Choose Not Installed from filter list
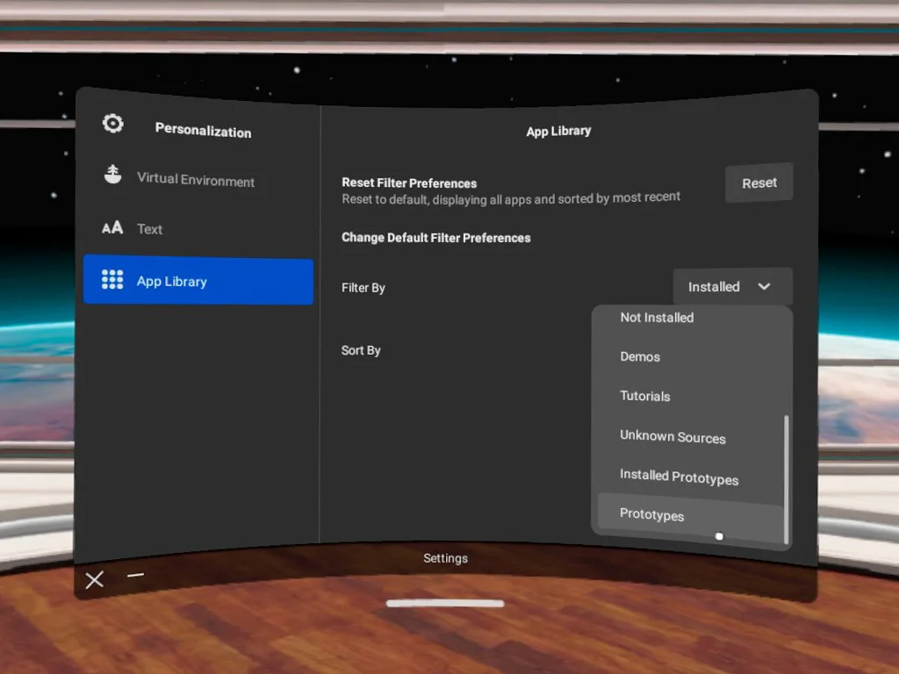Viewport: 899px width, 674px height. pyautogui.click(x=657, y=318)
